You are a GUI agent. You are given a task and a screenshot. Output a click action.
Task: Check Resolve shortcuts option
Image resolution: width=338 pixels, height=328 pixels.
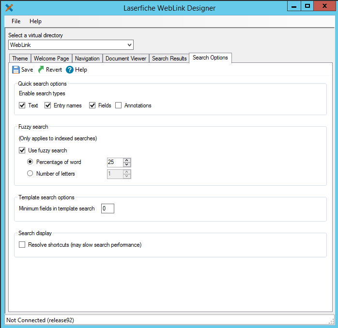click(22, 245)
